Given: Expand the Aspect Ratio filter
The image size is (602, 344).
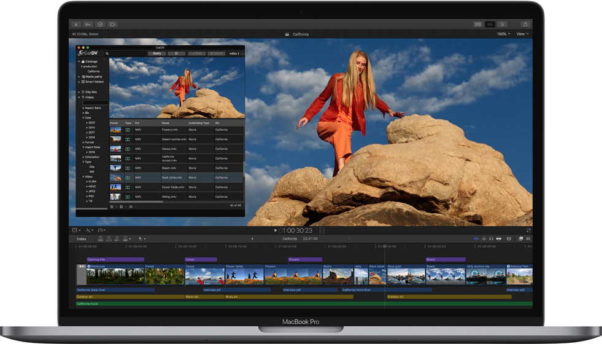Looking at the screenshot, I should [x=83, y=108].
